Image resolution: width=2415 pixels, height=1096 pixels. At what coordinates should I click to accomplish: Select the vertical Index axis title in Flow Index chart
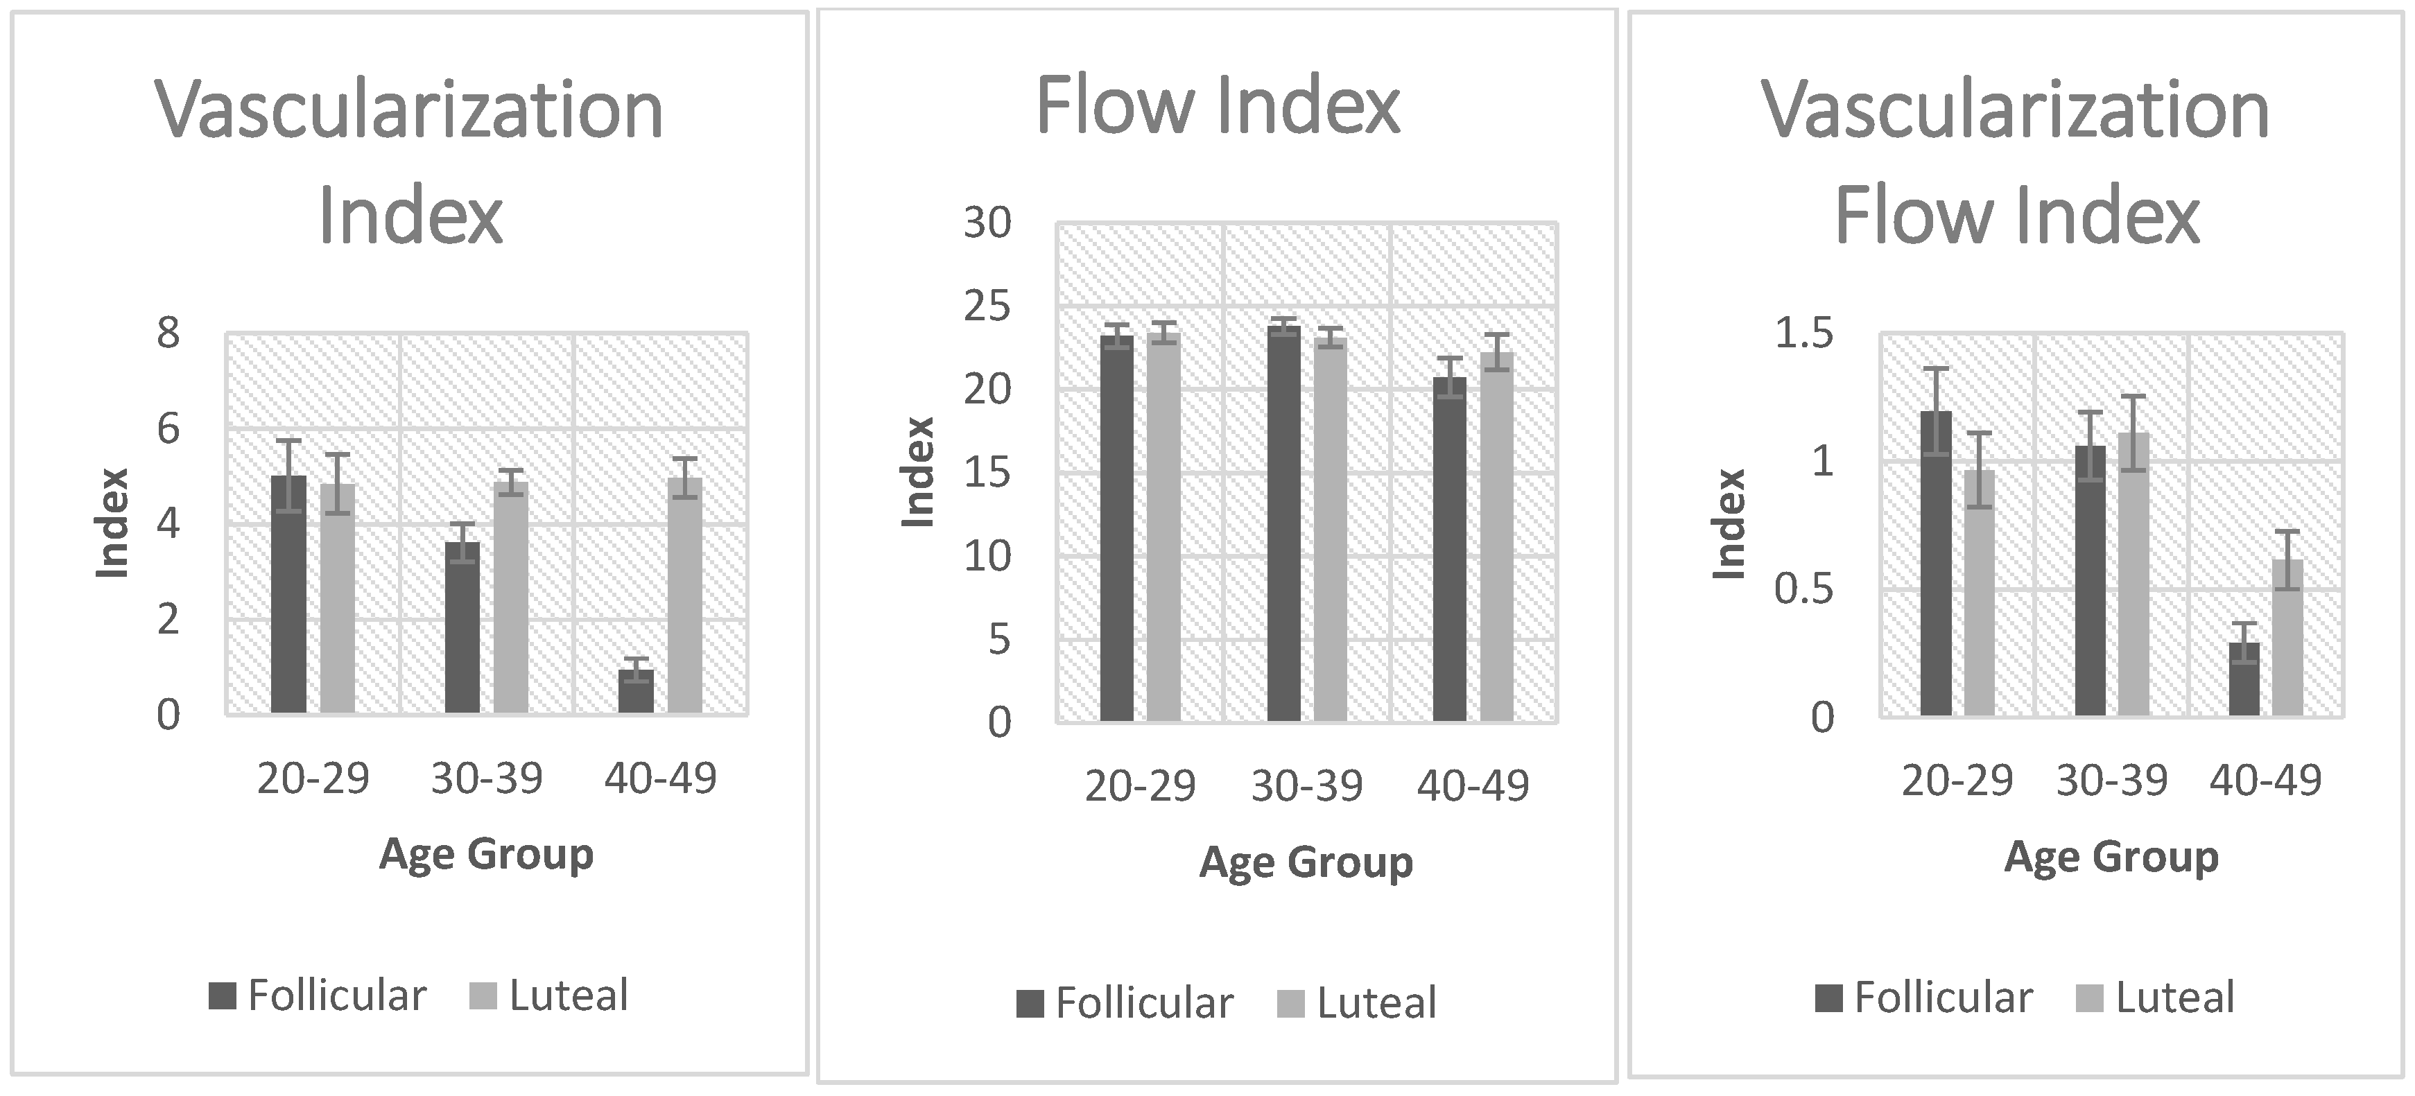pos(918,473)
